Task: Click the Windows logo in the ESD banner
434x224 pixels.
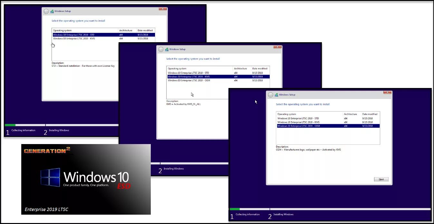Action: point(50,177)
